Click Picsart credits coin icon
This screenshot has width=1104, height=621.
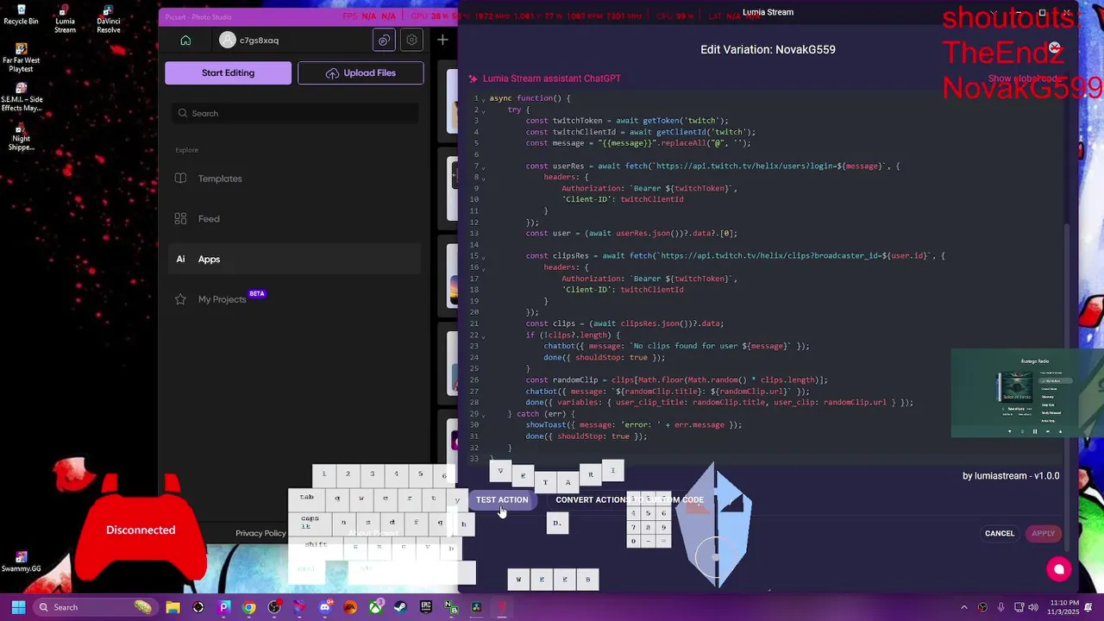pos(384,40)
